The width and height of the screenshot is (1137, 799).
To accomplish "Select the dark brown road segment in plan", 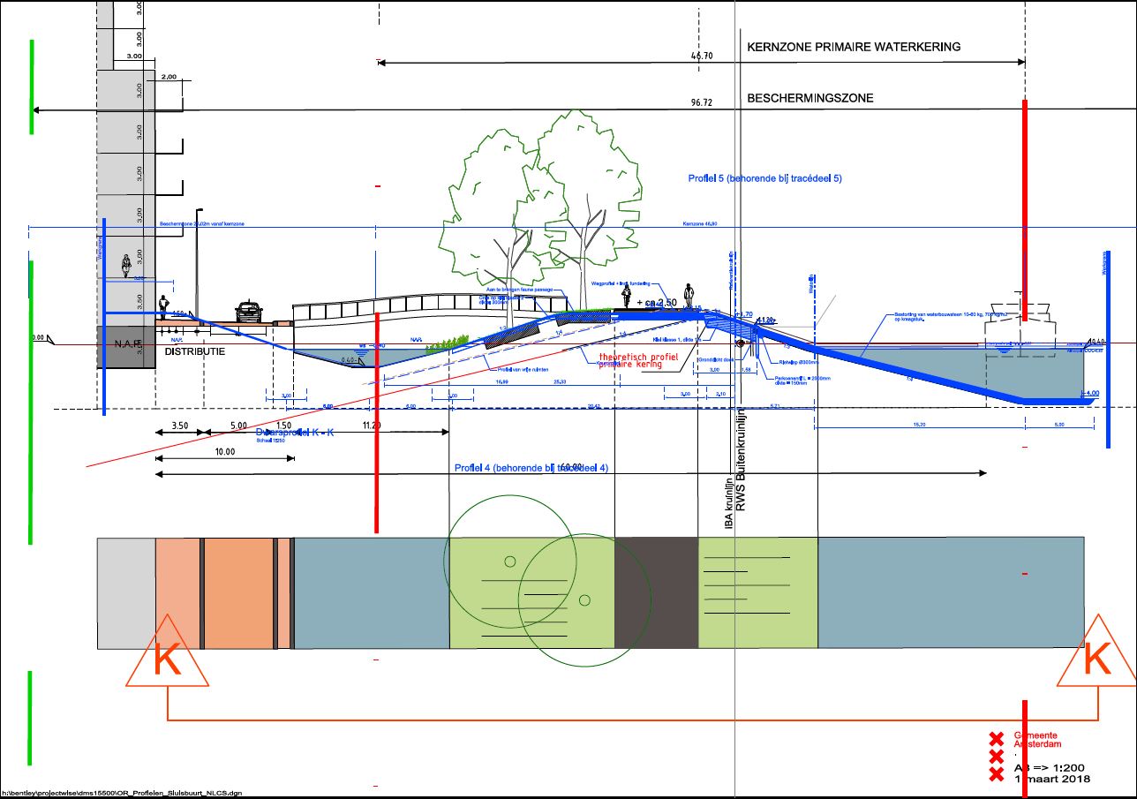I will coord(656,592).
